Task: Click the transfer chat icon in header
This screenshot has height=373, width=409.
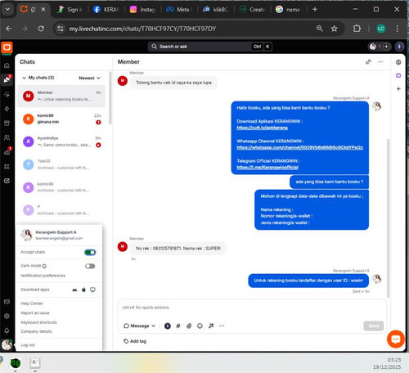Action: (x=368, y=62)
